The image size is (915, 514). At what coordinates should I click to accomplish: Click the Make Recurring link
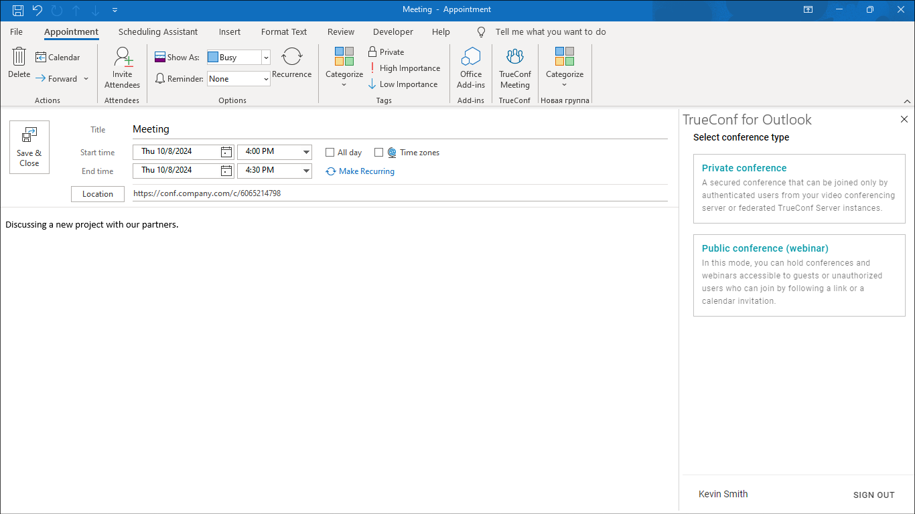coord(366,171)
